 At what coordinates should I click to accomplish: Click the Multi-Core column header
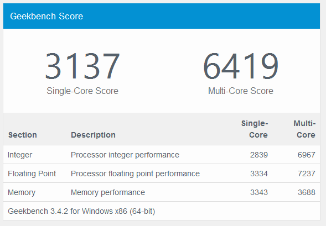[x=304, y=129]
